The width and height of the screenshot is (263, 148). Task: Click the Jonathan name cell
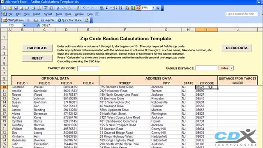click(22, 87)
